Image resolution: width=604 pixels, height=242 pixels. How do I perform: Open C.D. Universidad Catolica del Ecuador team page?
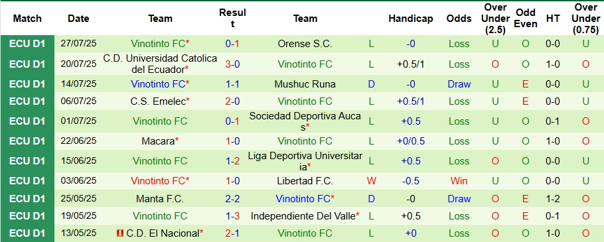point(160,64)
